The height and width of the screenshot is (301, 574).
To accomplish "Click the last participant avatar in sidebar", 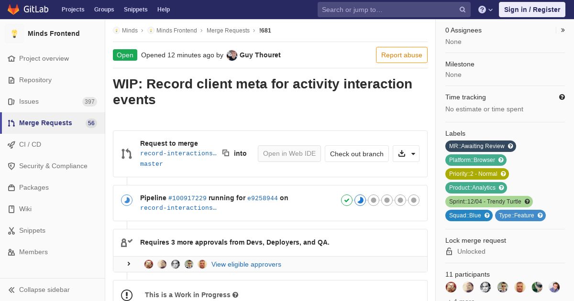I will tap(554, 287).
